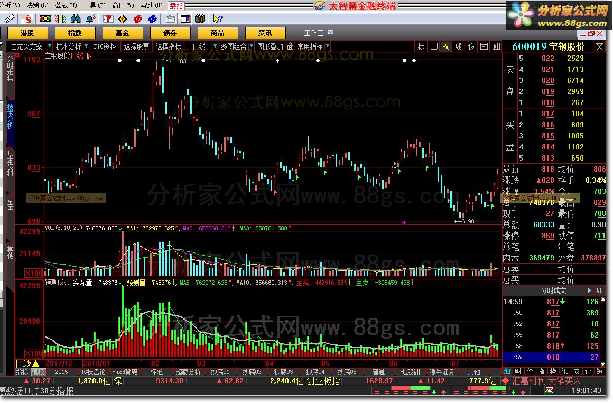Click the 选择指标 button

168,46
